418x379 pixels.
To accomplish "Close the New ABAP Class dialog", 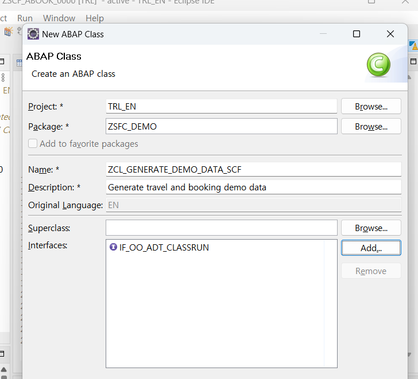I will (x=390, y=34).
